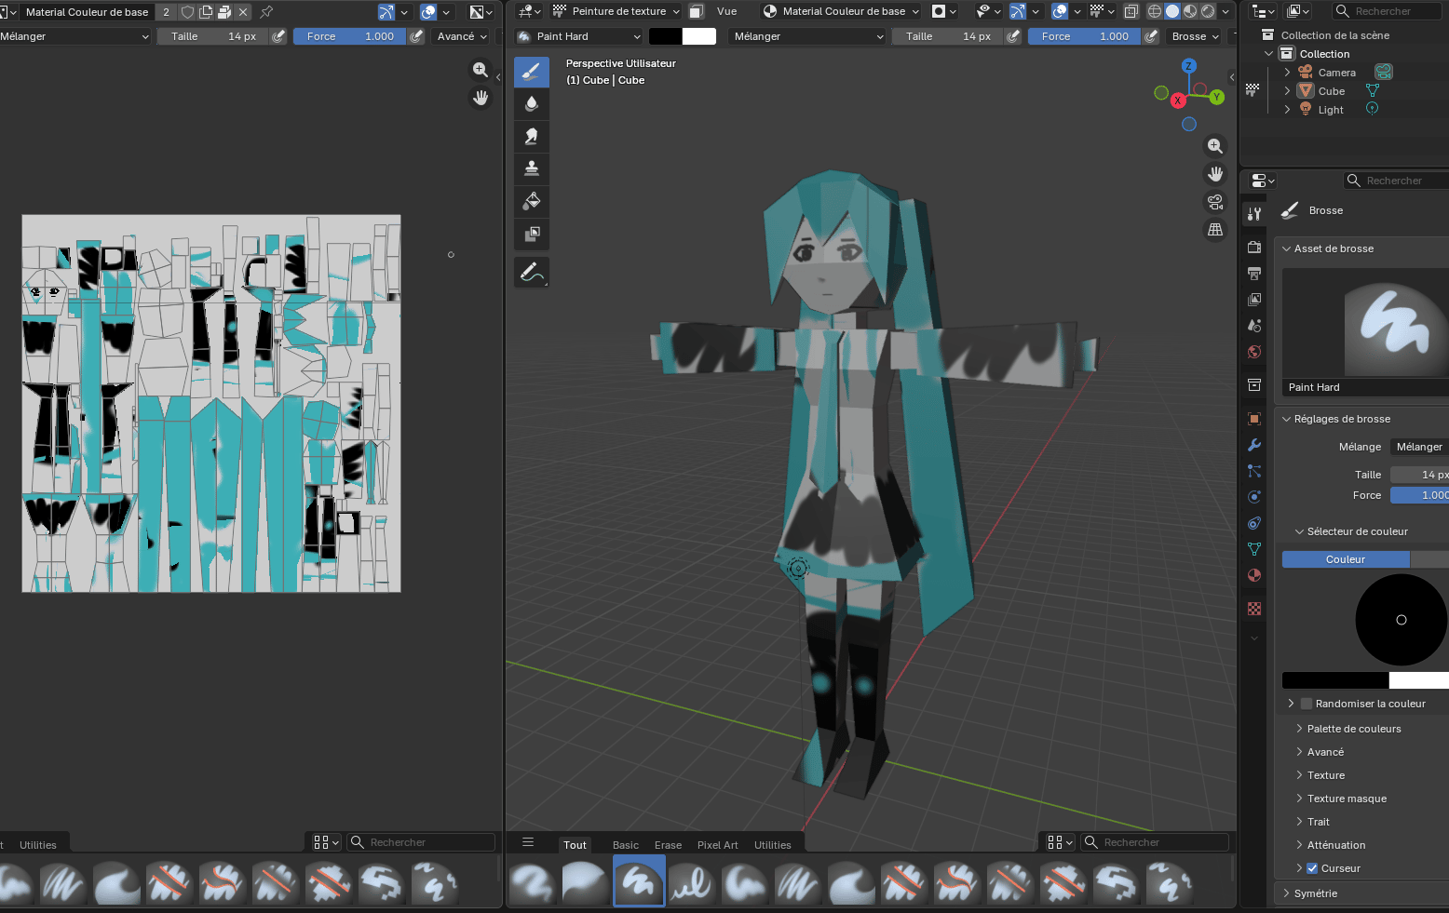The image size is (1449, 913).
Task: Select the Tout tab in brush shelf
Action: [x=575, y=845]
